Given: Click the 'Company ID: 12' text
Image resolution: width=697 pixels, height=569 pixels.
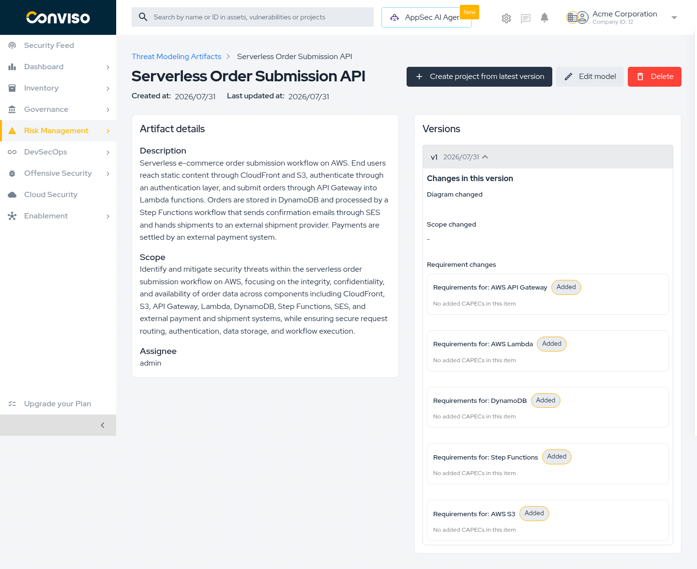Looking at the screenshot, I should coord(613,22).
